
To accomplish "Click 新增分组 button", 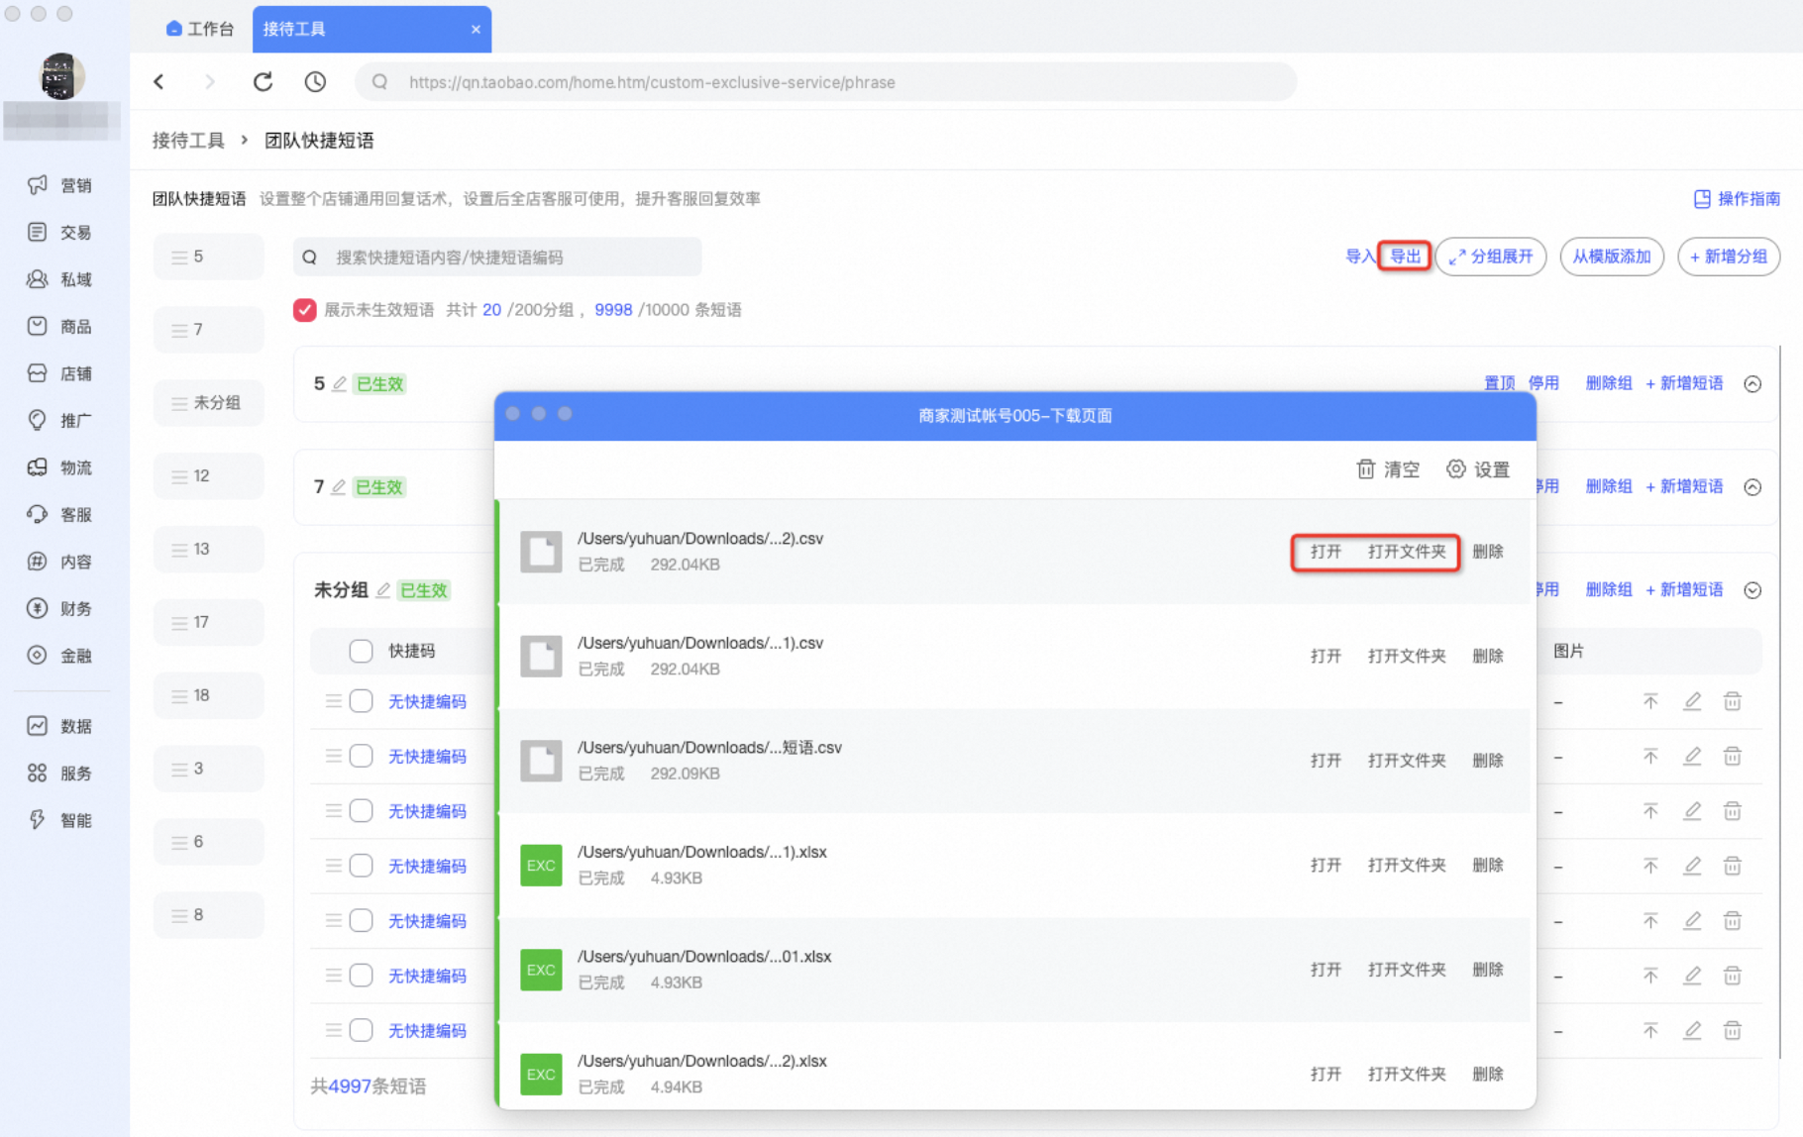I will (x=1729, y=258).
